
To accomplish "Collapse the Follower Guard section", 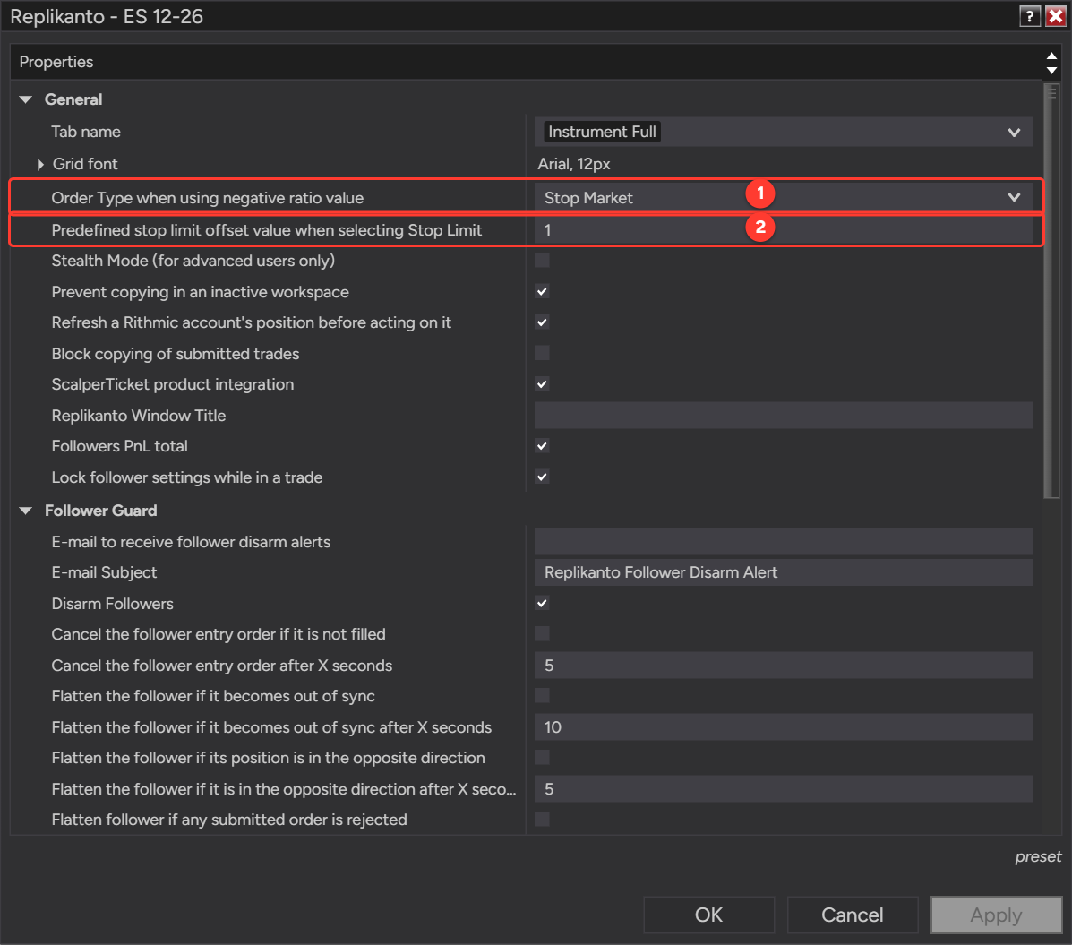I will [26, 511].
